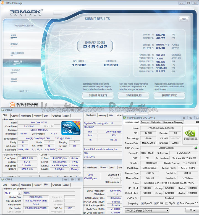This screenshot has width=199, height=215.
Task: Open the Mainboard tab in the CPU-Z SPD window
Action: click(x=26, y=185)
